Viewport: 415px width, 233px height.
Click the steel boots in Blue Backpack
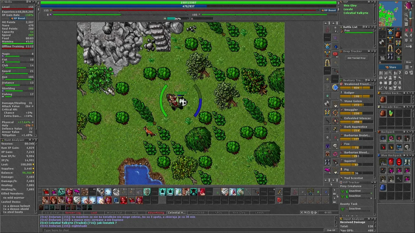[407, 162]
